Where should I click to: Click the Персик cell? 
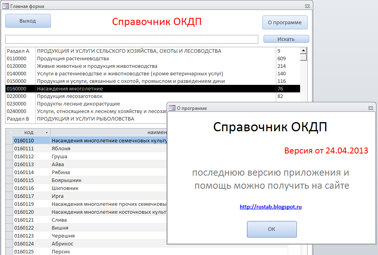tap(109, 251)
